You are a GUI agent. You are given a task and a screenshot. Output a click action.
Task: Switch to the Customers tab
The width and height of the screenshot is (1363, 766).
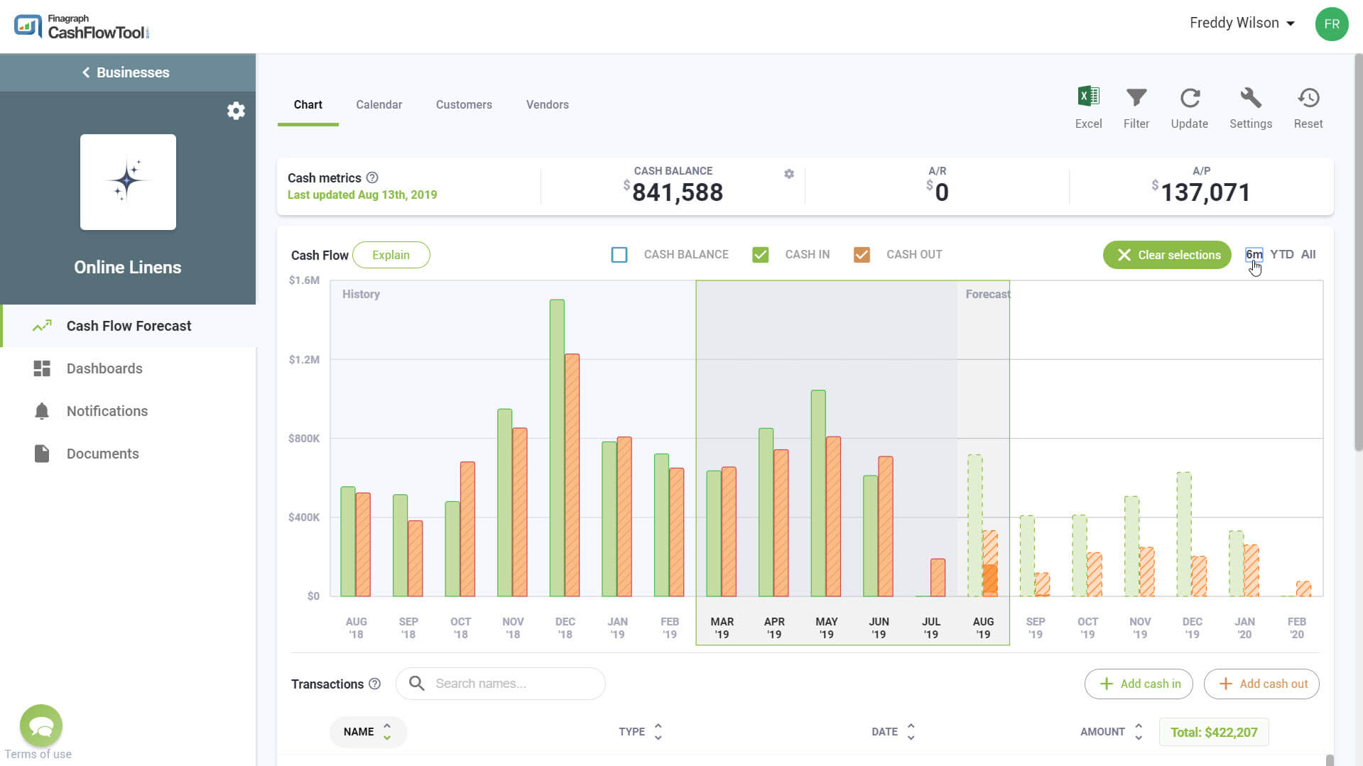464,104
